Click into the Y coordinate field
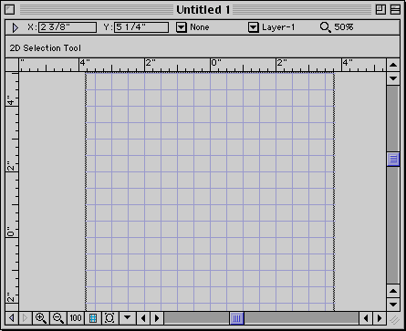 pos(141,27)
